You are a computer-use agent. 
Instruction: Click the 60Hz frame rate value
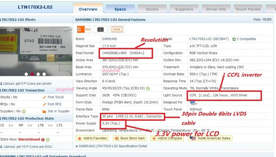[106, 109]
